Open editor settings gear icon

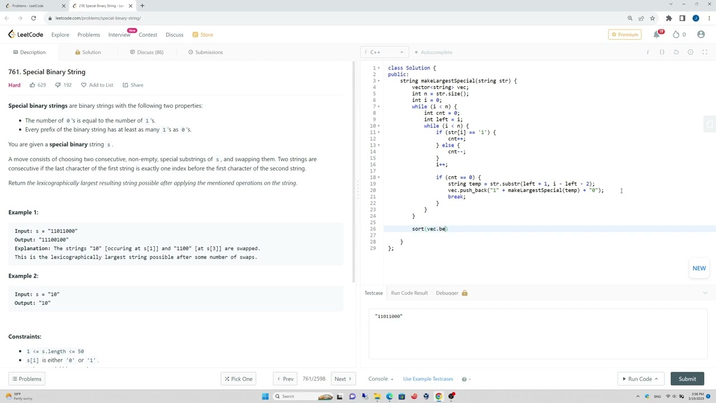690,52
